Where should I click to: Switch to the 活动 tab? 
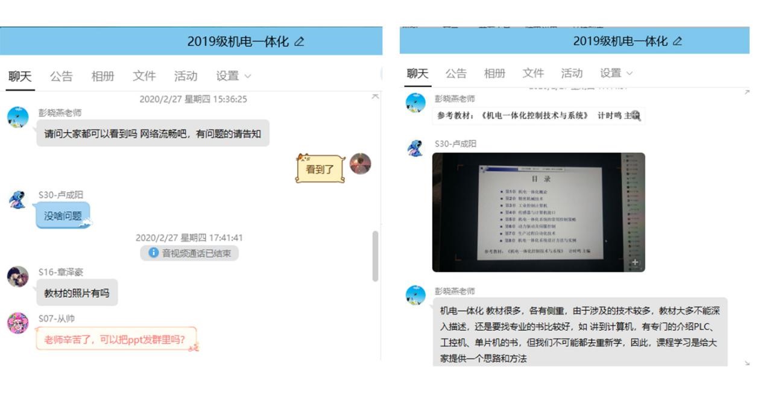tap(185, 77)
